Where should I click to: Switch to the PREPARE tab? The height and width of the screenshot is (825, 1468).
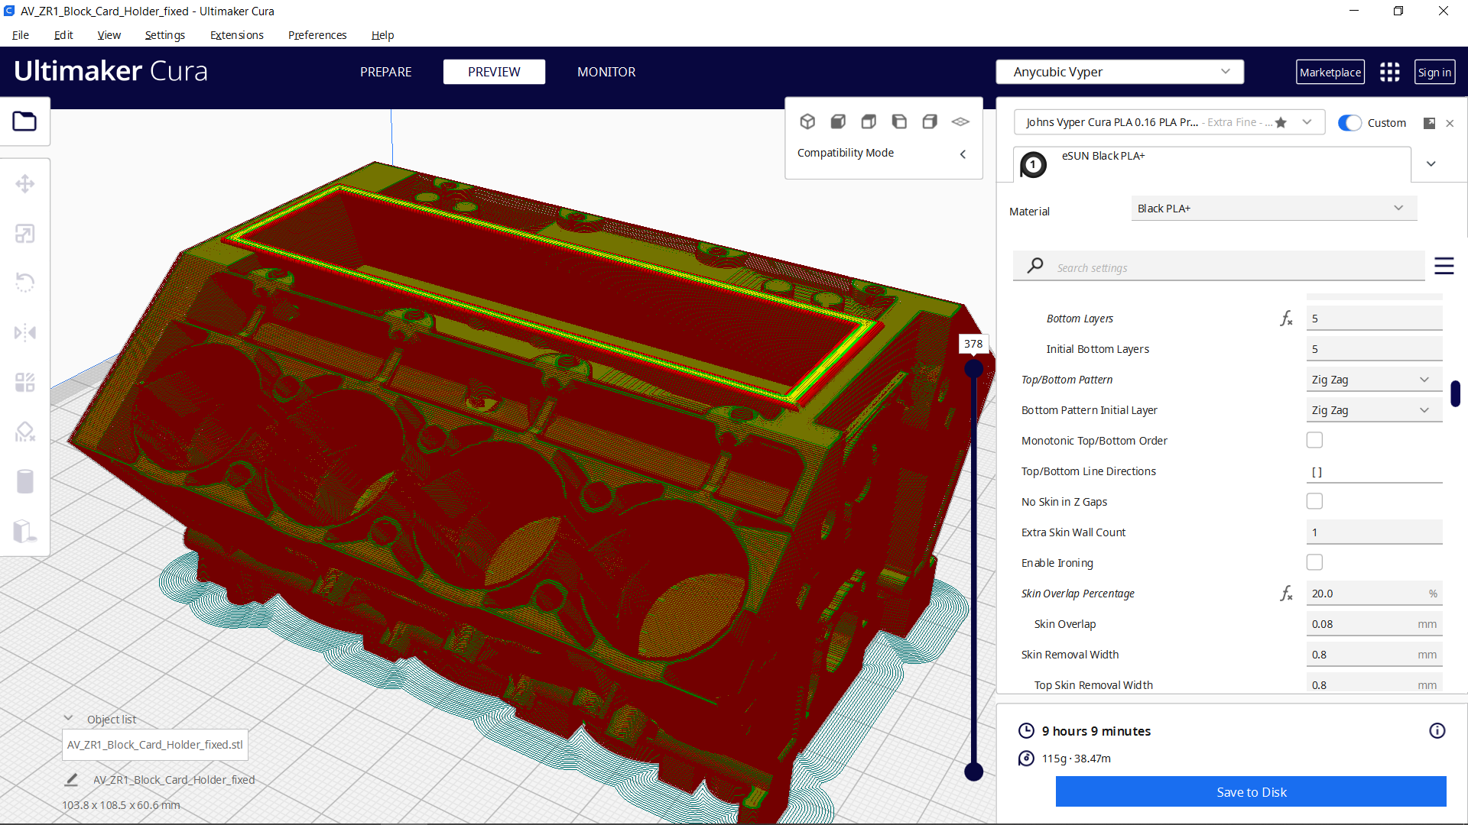pyautogui.click(x=385, y=72)
